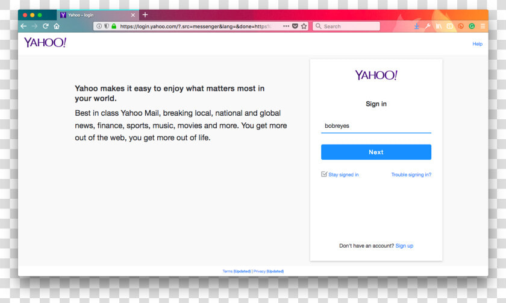Open the Library bookshelf icon
The image size is (506, 303).
(x=439, y=26)
